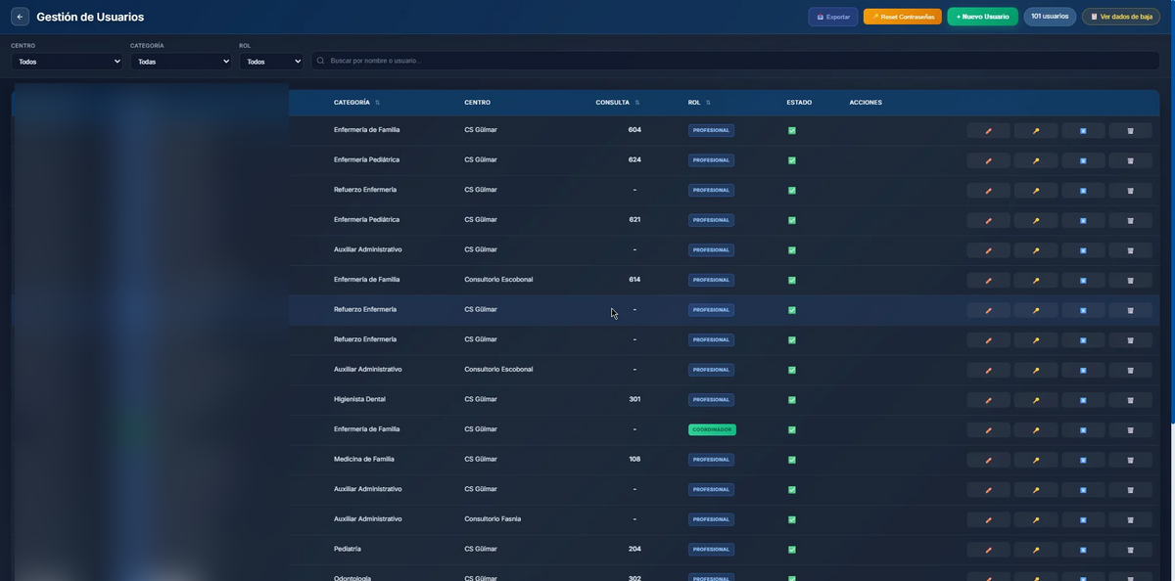Screen dimensions: 1175x581
Task: Edit the user with consulta 604
Action: tap(988, 130)
